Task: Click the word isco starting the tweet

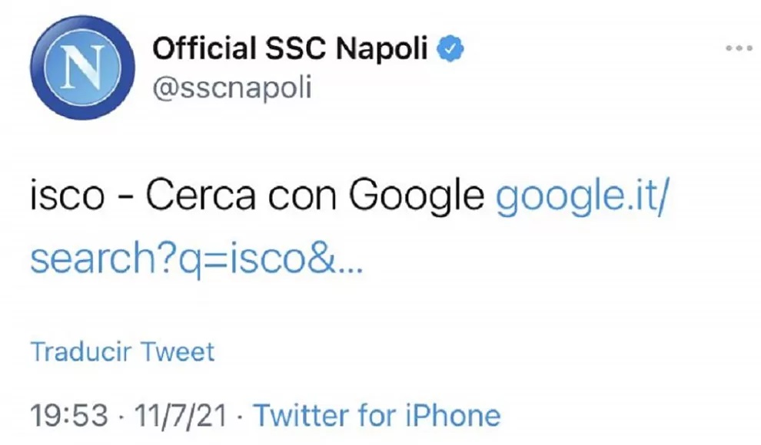Action: pos(68,195)
